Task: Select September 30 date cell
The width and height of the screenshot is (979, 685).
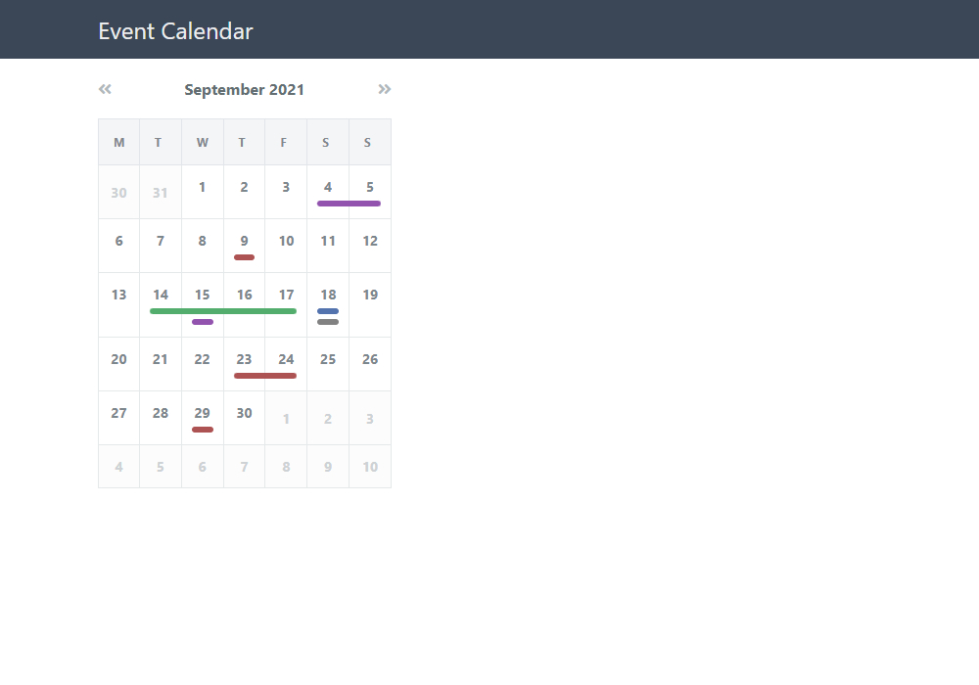Action: pos(244,418)
